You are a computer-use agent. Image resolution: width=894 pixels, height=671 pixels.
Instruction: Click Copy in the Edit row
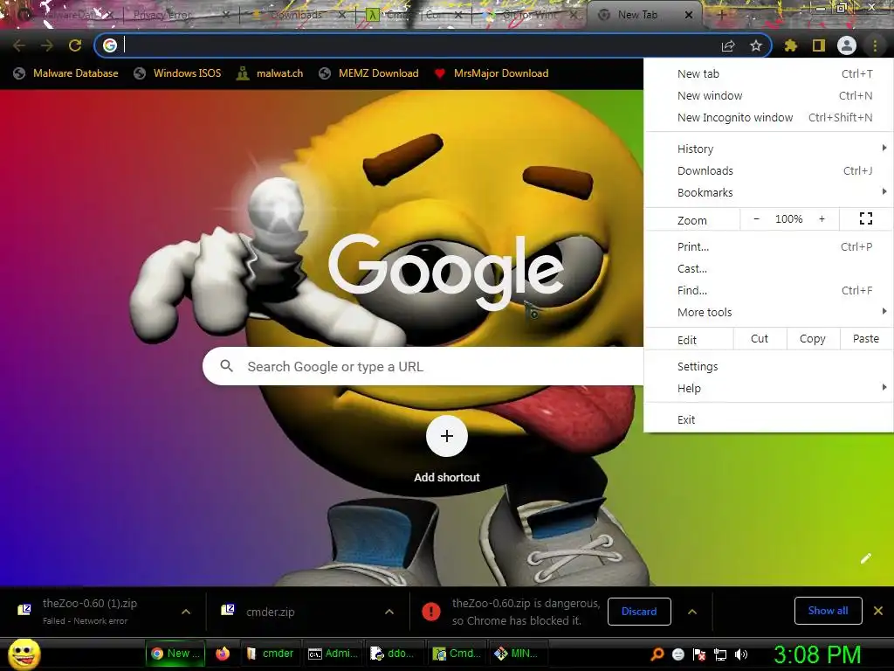pyautogui.click(x=813, y=338)
